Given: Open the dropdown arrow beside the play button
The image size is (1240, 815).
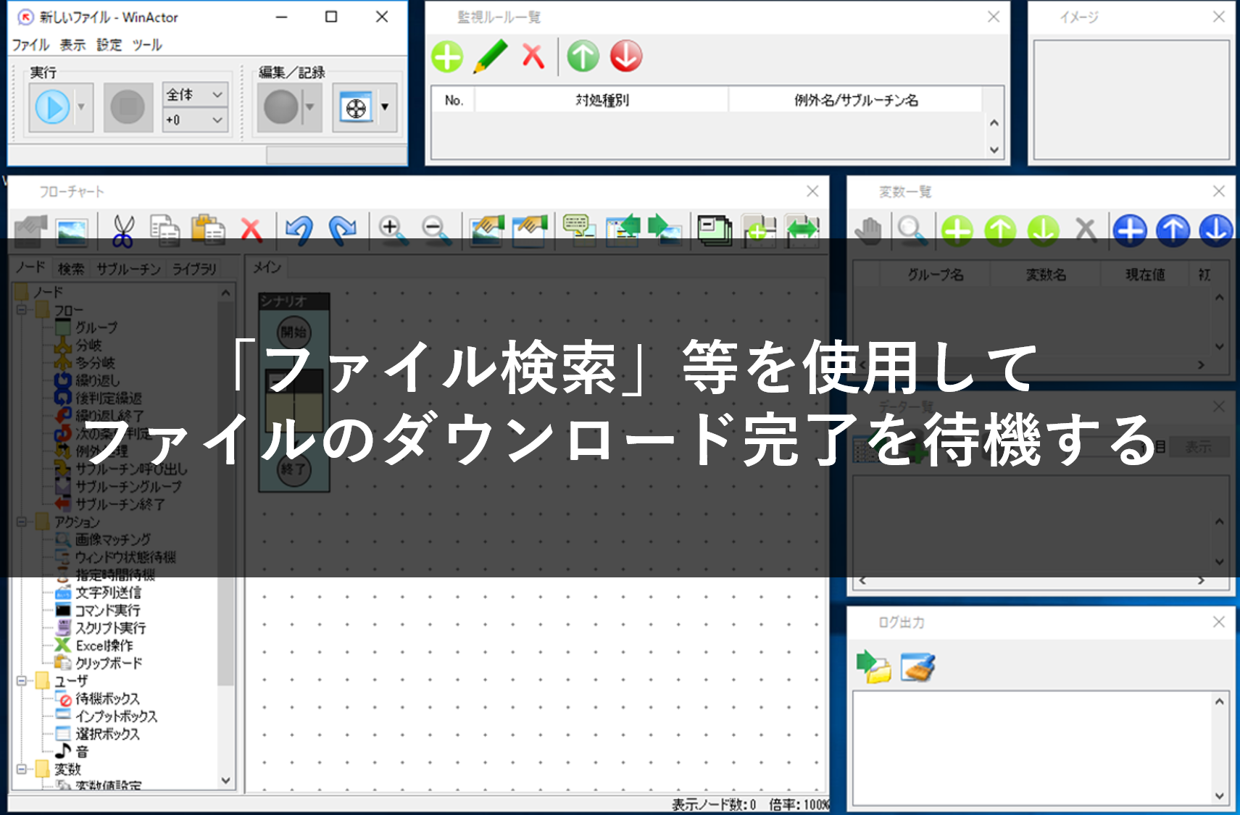Looking at the screenshot, I should tap(81, 107).
